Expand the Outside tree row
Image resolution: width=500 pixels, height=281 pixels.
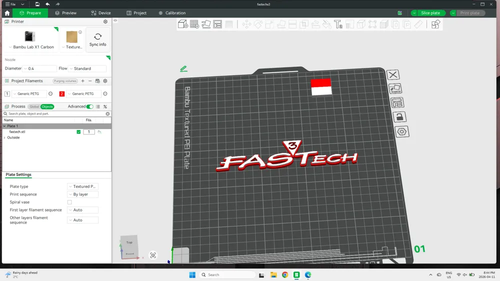(x=4, y=137)
